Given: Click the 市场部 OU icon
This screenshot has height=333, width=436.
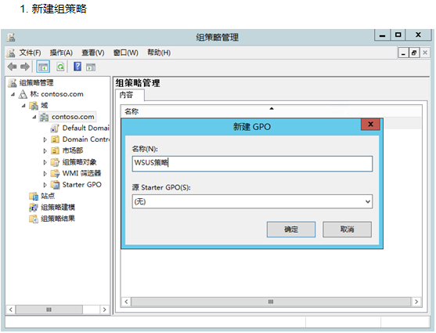Looking at the screenshot, I should tap(55, 150).
